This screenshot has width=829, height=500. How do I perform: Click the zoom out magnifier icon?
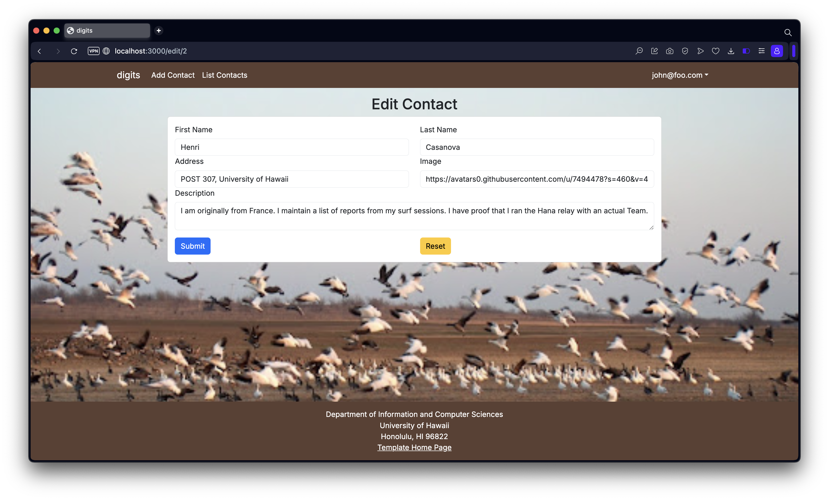point(639,51)
